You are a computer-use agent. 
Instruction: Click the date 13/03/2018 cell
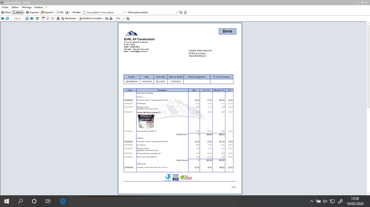pyautogui.click(x=147, y=81)
